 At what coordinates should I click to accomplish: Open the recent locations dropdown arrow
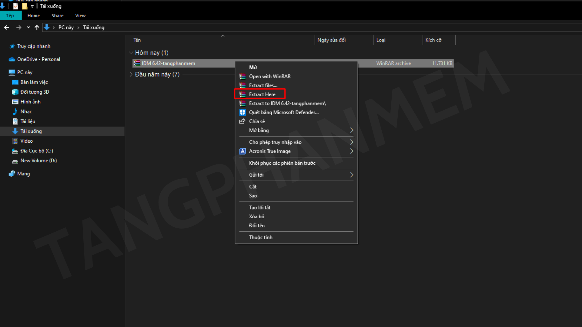click(28, 28)
